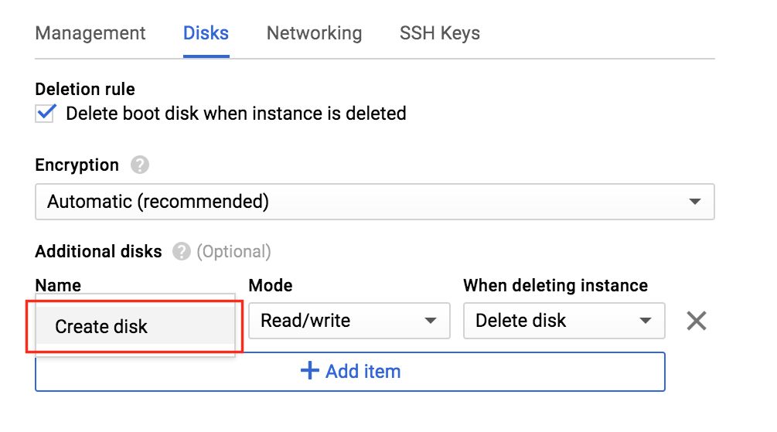Image resolution: width=777 pixels, height=432 pixels.
Task: Open the Encryption dropdown
Action: [375, 202]
